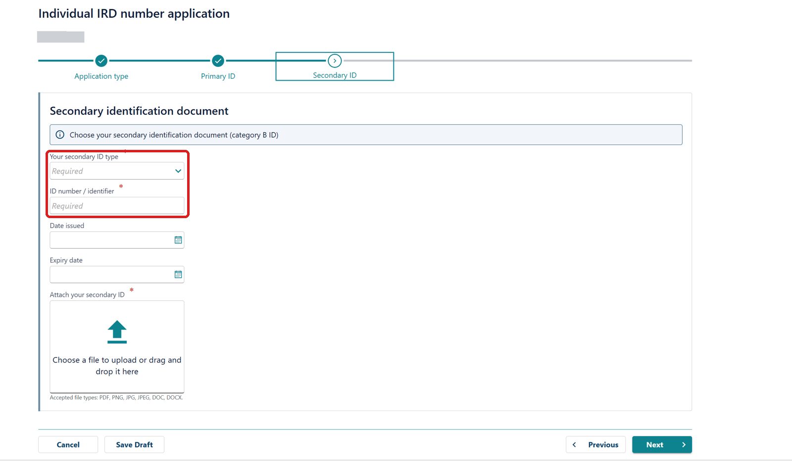Click the Save Draft button

pos(134,445)
